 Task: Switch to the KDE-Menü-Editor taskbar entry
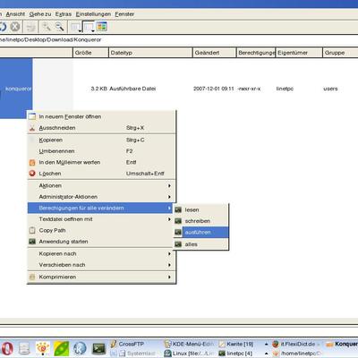point(190,344)
